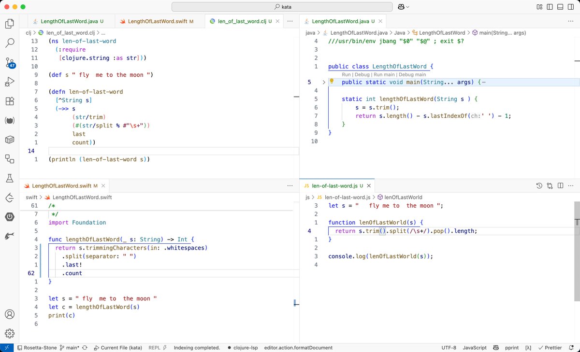Screen dimensions: 580x352
Task: Open the Testing beaker view
Action: click(x=10, y=178)
